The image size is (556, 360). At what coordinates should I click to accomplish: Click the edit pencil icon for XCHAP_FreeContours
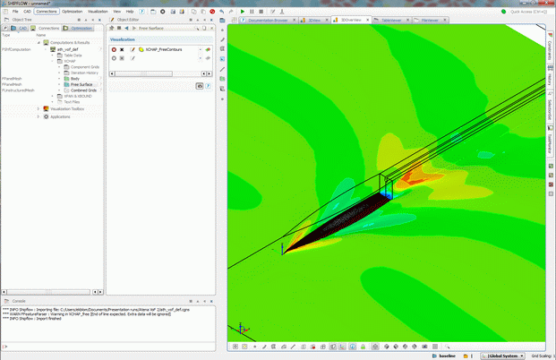[x=132, y=49]
